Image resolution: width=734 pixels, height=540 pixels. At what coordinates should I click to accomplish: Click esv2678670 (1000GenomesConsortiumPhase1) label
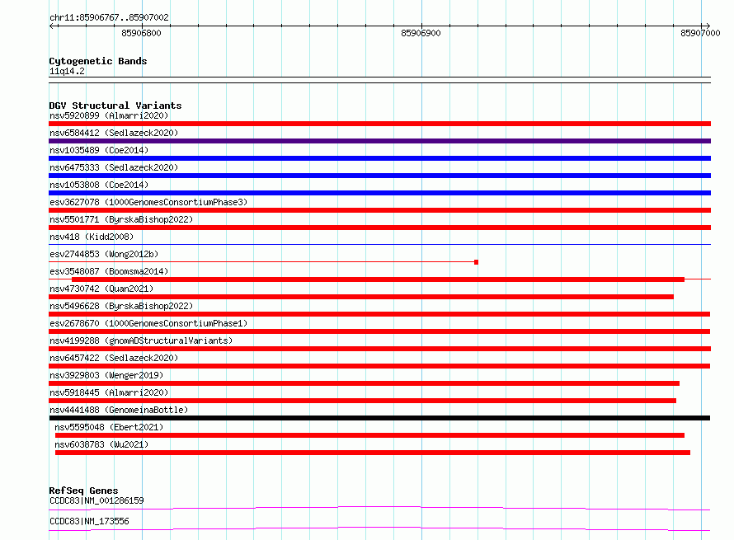pyautogui.click(x=148, y=323)
